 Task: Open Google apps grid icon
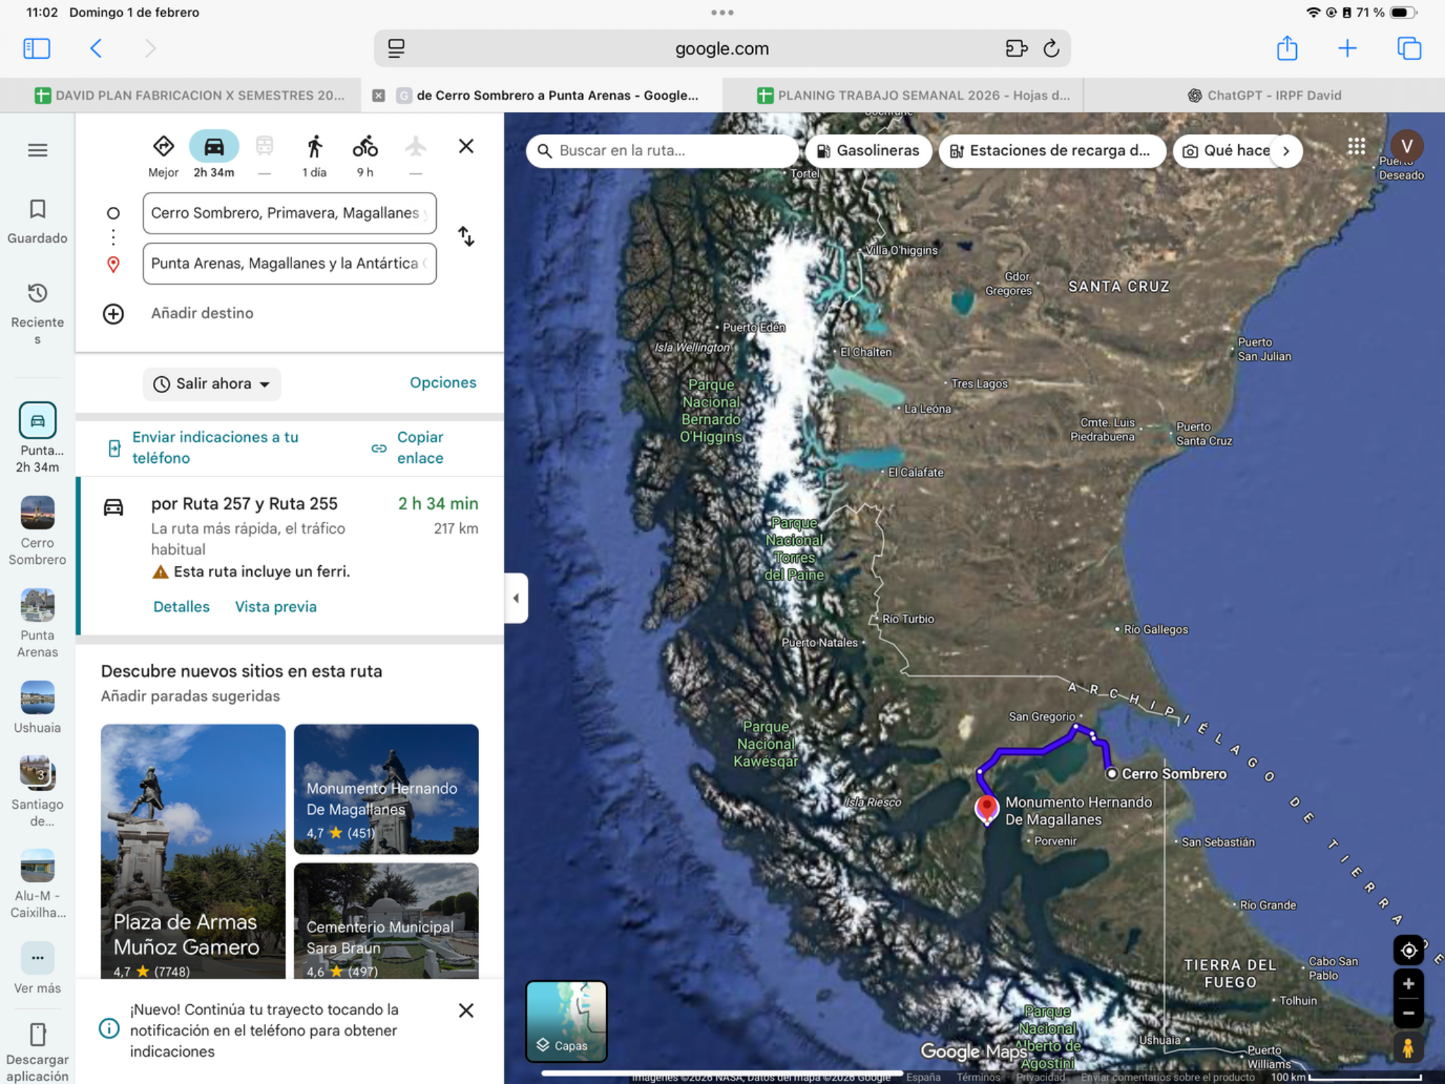tap(1356, 147)
